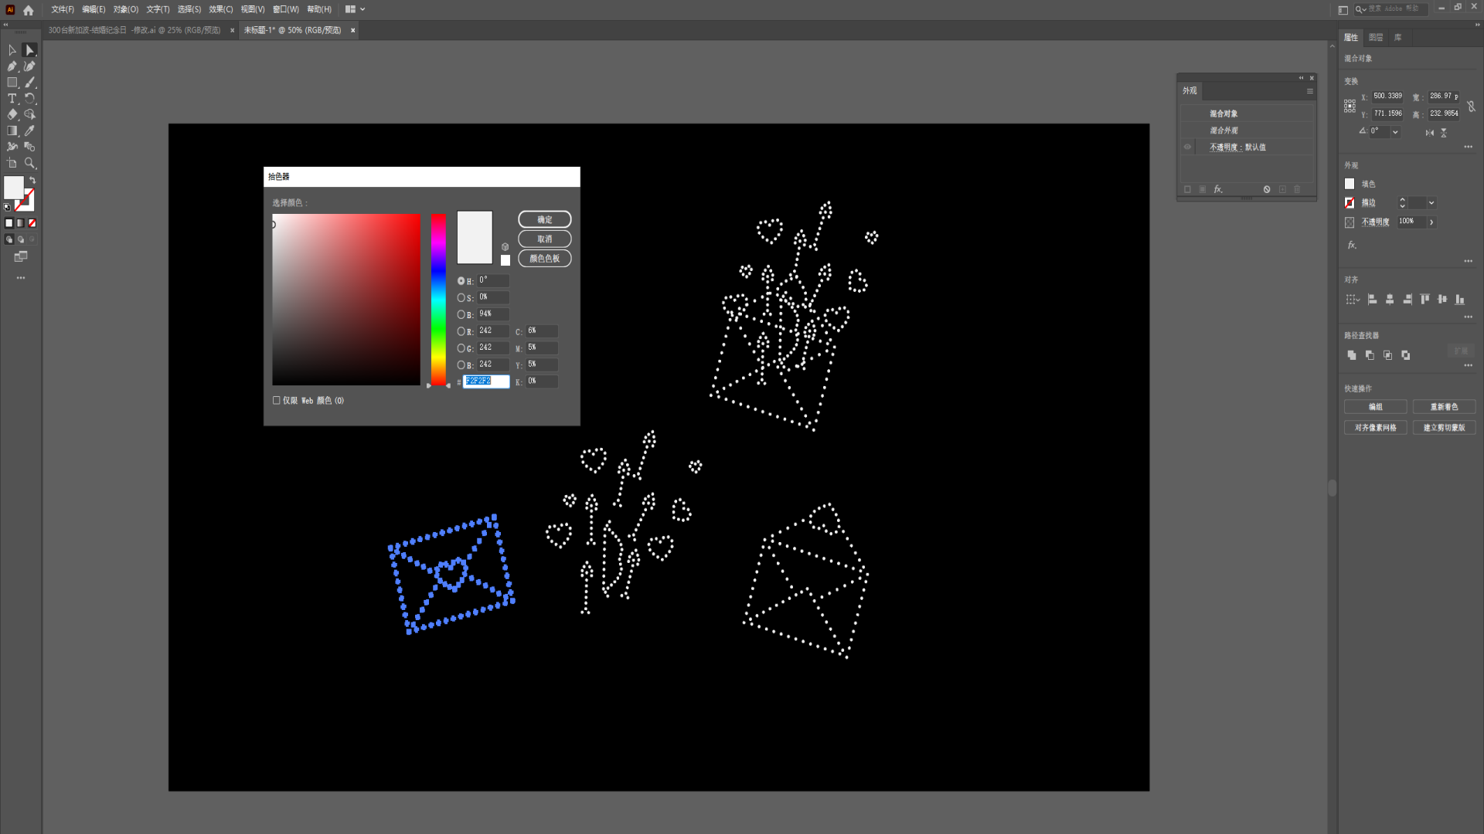
Task: Select the S saturation radio button
Action: point(461,297)
